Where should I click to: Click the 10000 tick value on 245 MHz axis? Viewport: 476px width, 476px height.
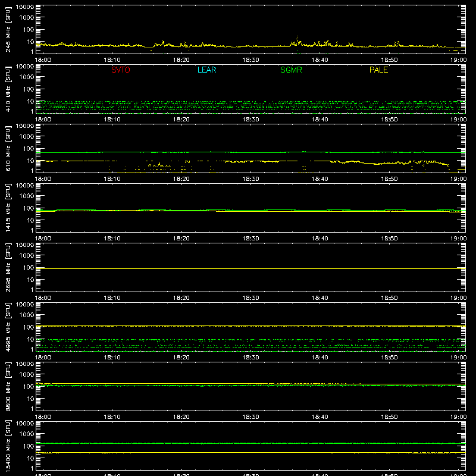(x=25, y=7)
